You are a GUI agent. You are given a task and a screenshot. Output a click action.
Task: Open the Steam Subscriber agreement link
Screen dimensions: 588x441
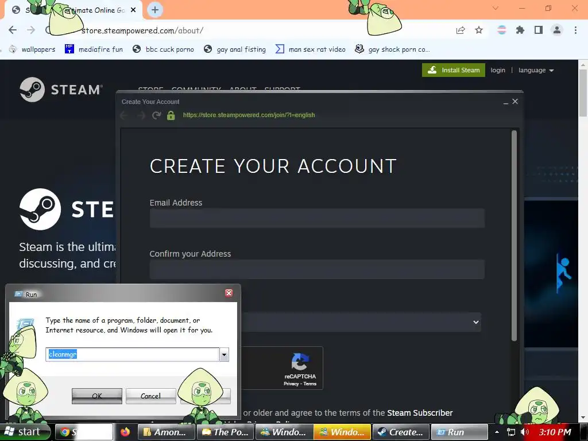[420, 413]
